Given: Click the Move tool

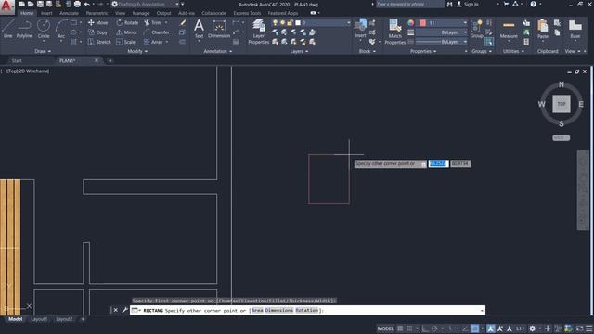Looking at the screenshot, I should (97, 22).
